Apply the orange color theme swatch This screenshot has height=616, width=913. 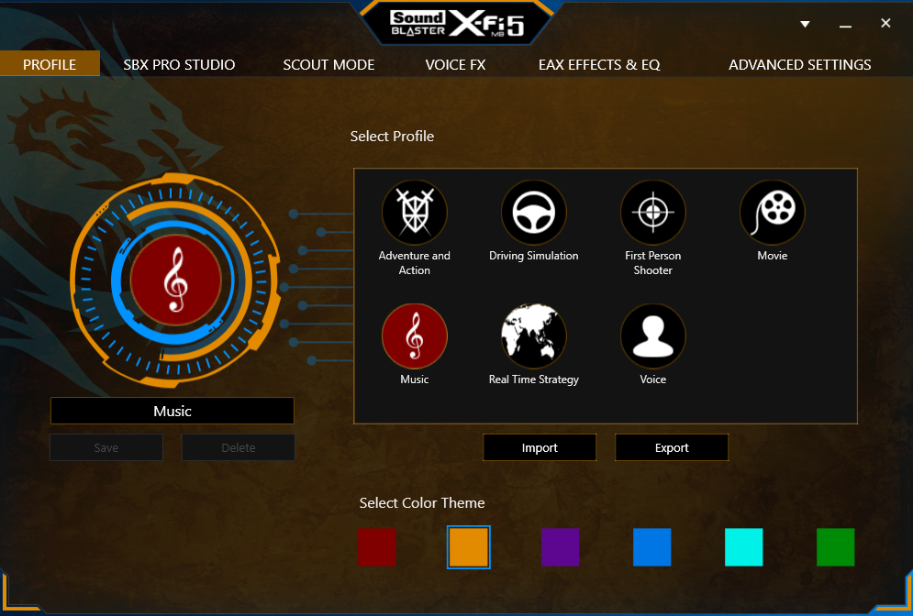pyautogui.click(x=469, y=546)
